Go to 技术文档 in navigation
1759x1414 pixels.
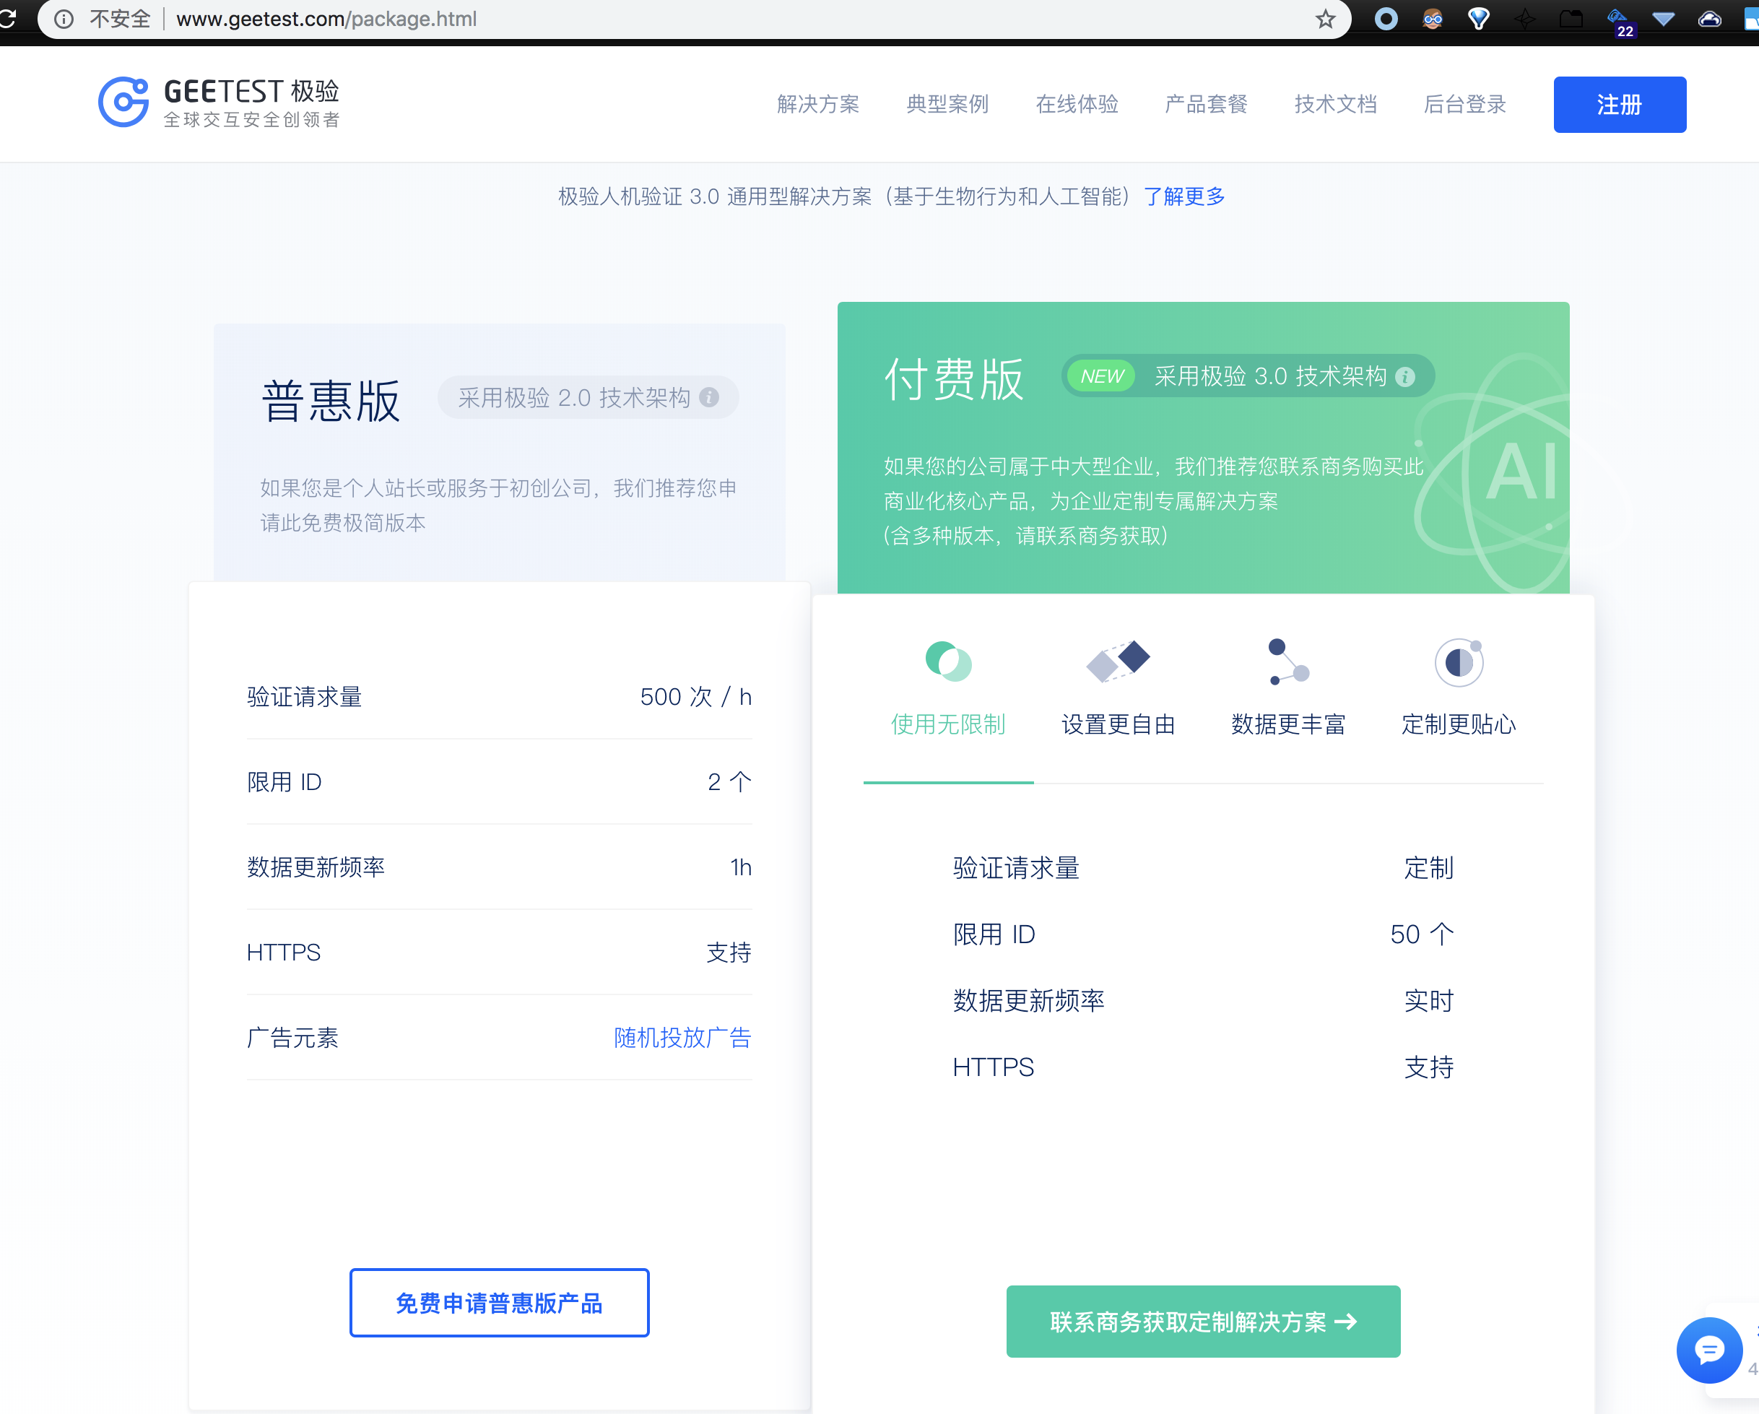click(x=1334, y=105)
